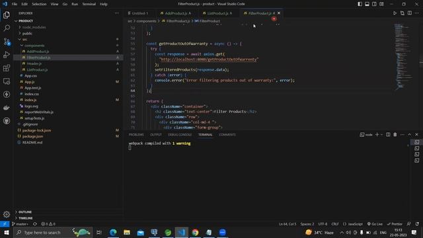The image size is (423, 238).
Task: Close the FilterProduct.js tab
Action: tap(279, 13)
